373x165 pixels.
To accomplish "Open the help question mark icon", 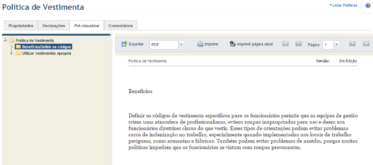I will pyautogui.click(x=368, y=5).
